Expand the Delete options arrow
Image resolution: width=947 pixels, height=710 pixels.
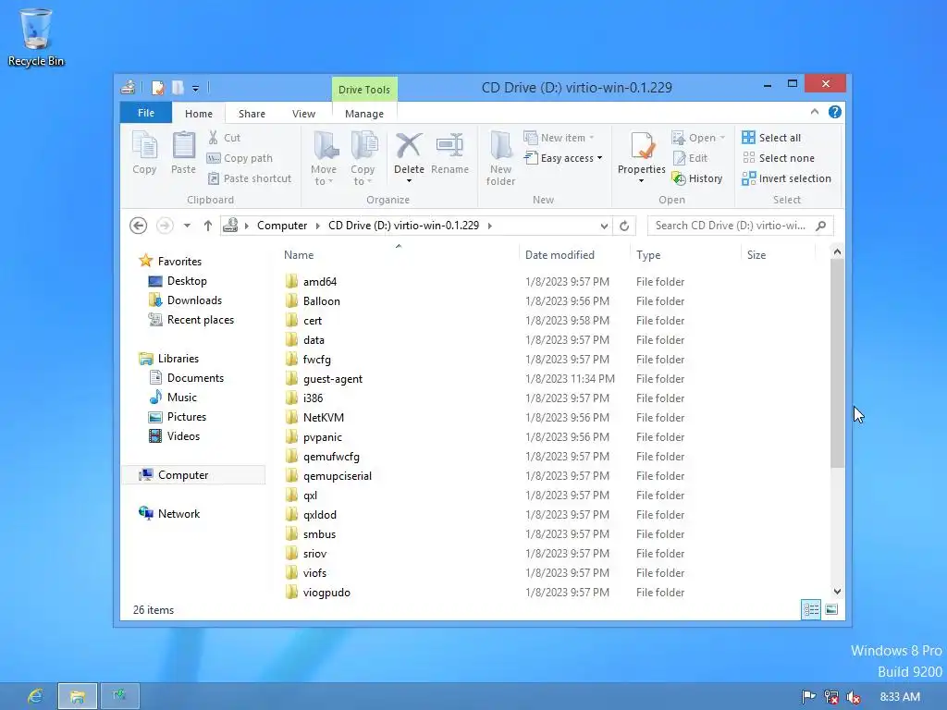tap(409, 181)
